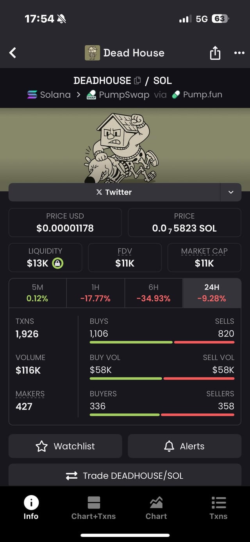Open the three-dot more options menu

coord(239,53)
